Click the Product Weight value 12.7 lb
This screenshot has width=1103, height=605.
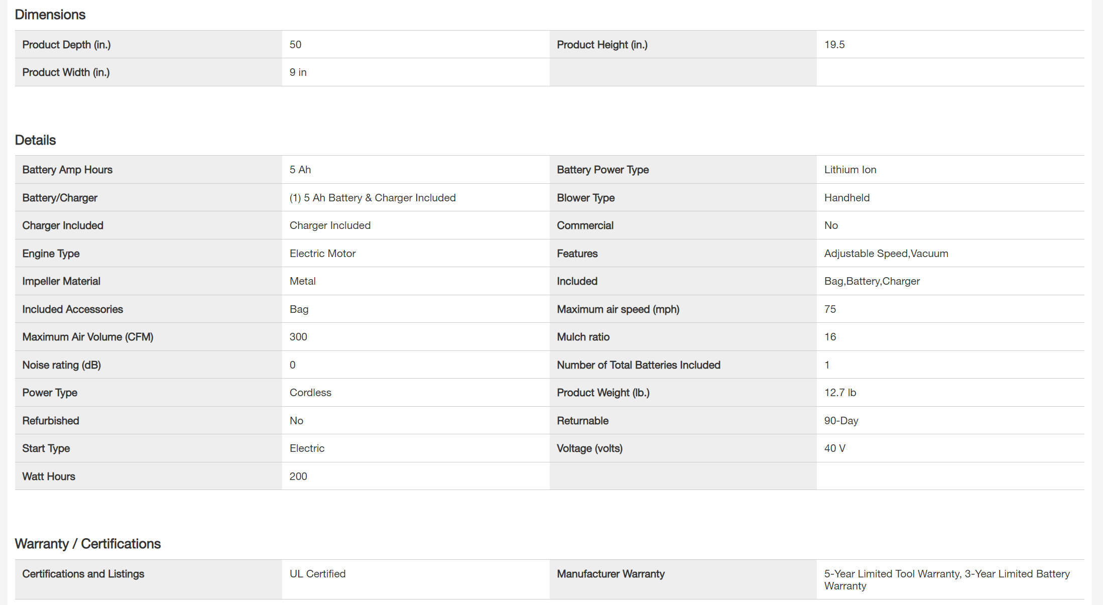[x=840, y=393]
